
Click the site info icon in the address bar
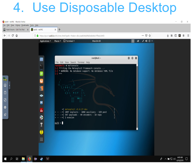pos(35,36)
